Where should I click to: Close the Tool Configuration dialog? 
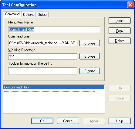pyautogui.click(x=130, y=5)
